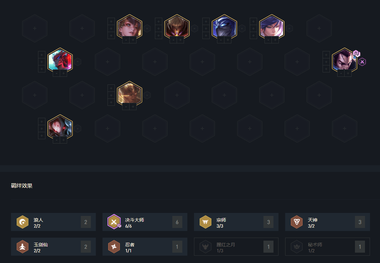Click the 宗师 trait hexagon icon
Viewport: 380px width, 263px height.
(x=205, y=222)
